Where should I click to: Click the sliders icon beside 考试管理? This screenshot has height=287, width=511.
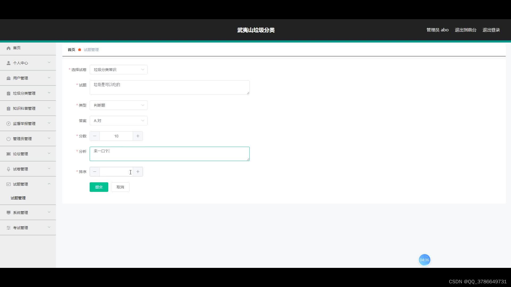pos(9,228)
